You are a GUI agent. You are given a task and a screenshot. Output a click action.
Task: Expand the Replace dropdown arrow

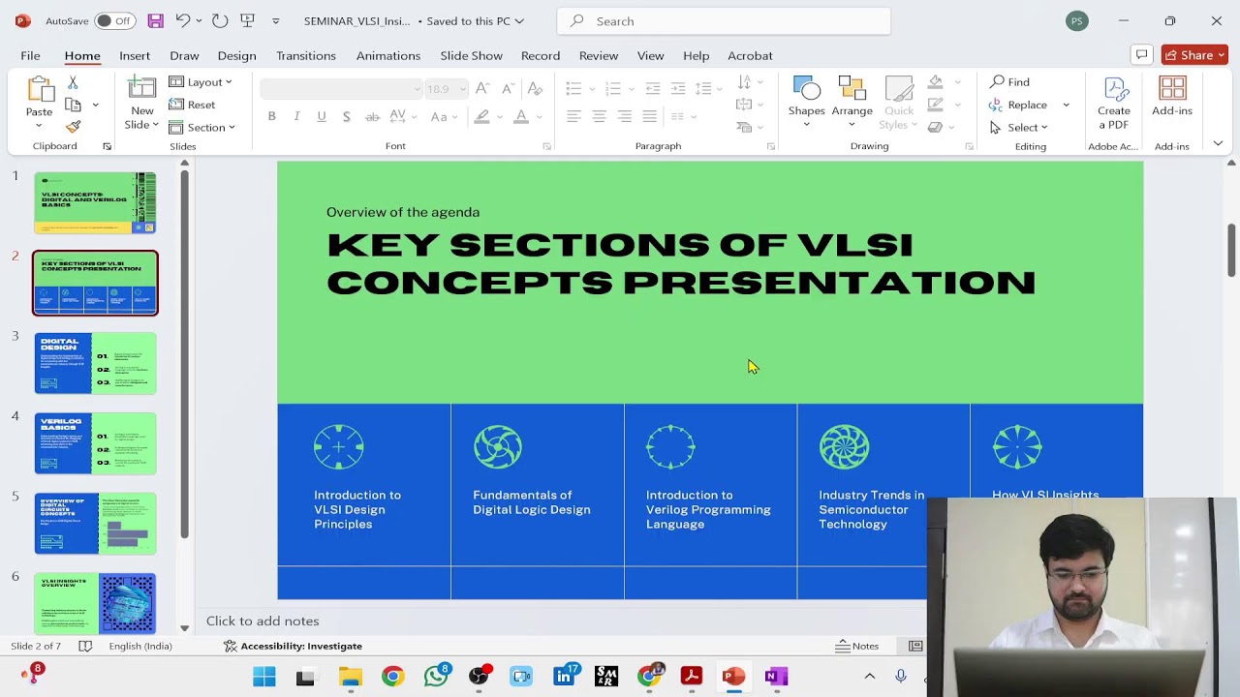(x=1066, y=105)
